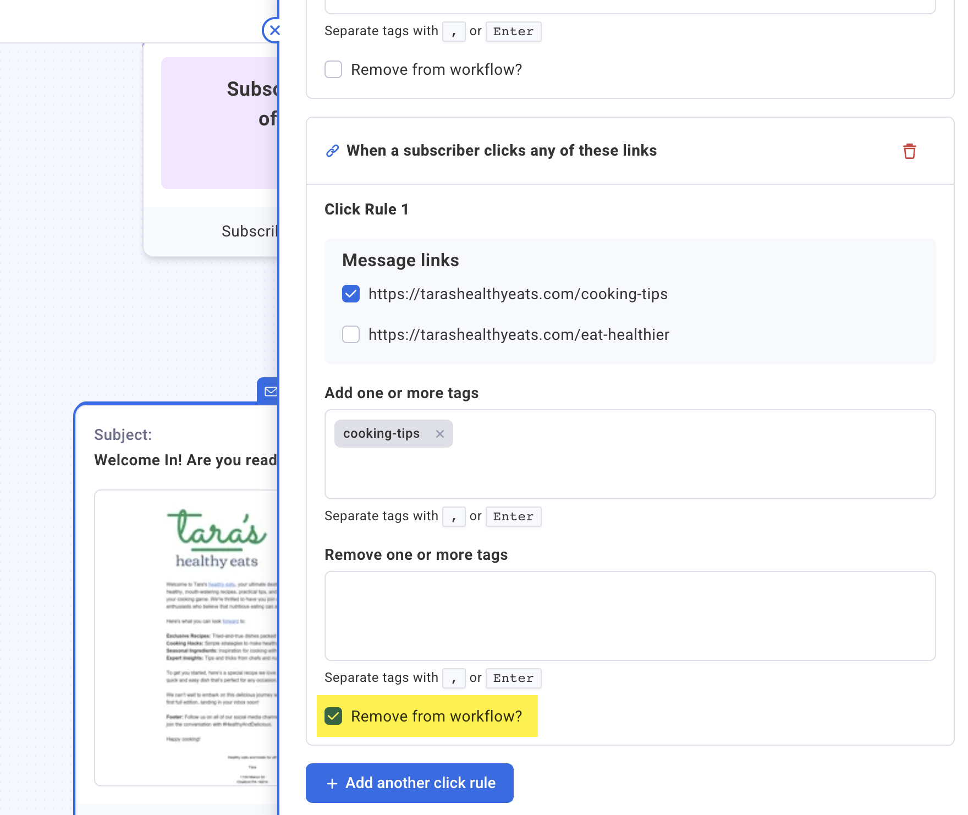
Task: Uncheck the highlighted Remove from workflow checkbox
Action: (333, 716)
